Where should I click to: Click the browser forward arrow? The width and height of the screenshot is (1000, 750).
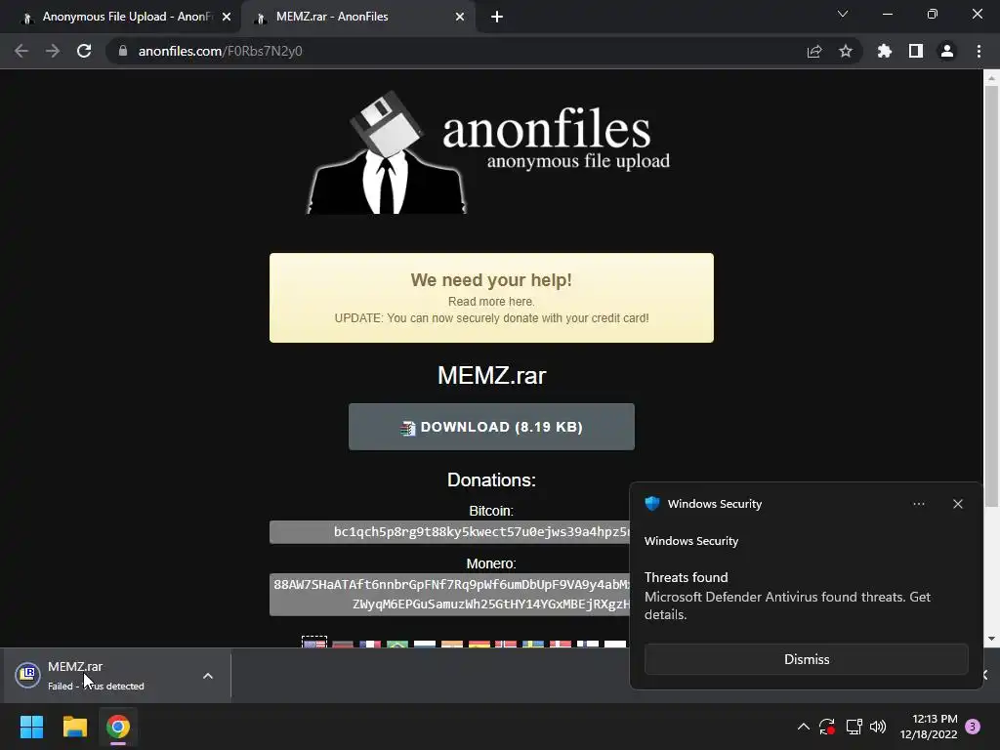point(53,51)
